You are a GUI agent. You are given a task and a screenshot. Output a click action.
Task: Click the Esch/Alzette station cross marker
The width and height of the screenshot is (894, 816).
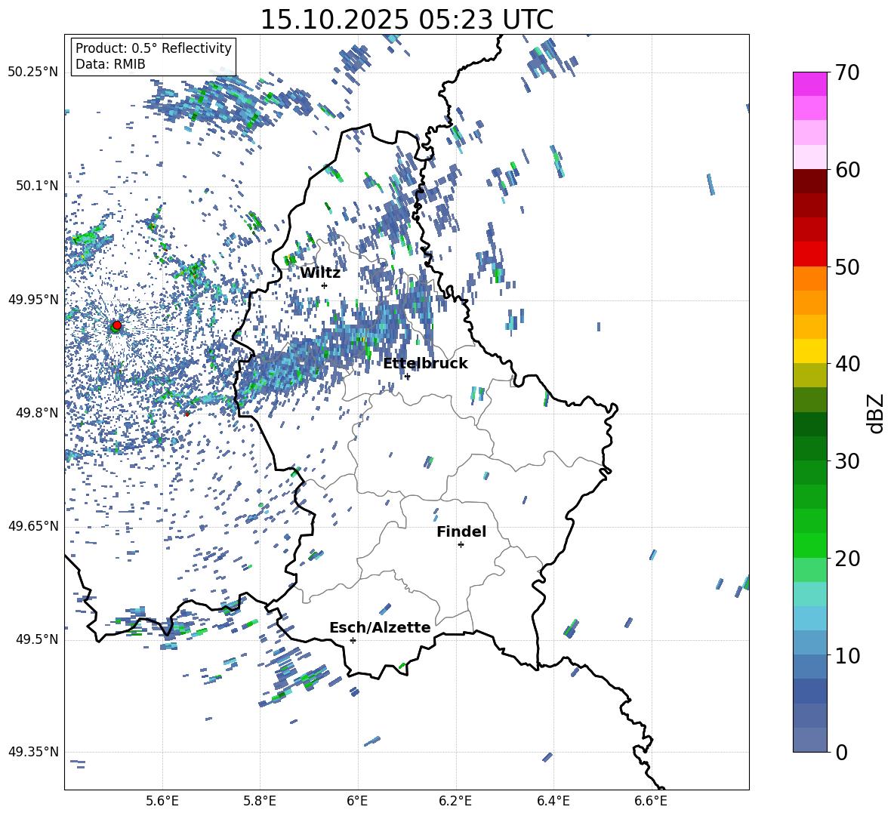(x=353, y=640)
